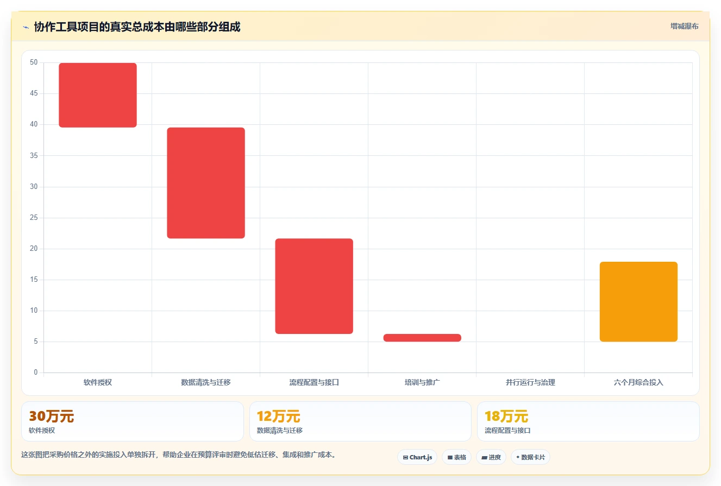Screen dimensions: 721x486
Task: Click the y-axis value 25
Action: [x=34, y=218]
